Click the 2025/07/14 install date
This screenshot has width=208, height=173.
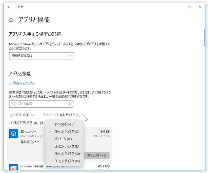point(101,136)
